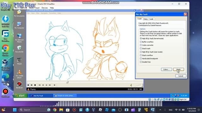
Task: Select the Stack trash radio option
Action: click(145, 49)
